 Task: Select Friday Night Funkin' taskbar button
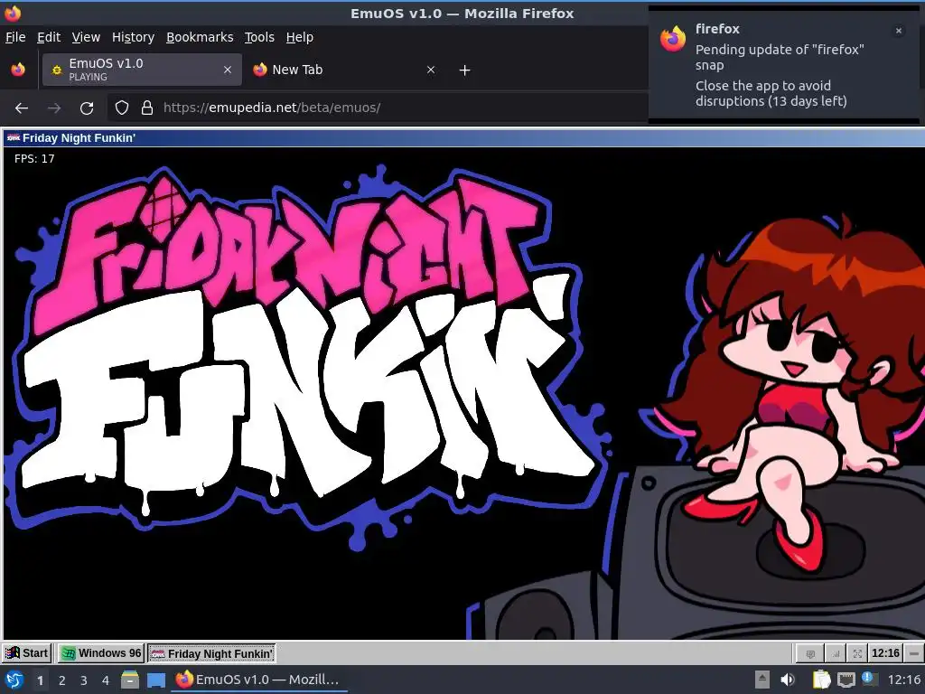tap(211, 653)
